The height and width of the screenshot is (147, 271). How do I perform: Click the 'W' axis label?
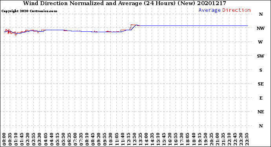pos(260,42)
